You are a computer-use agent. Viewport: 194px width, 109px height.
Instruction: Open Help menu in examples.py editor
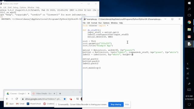pyautogui.click(x=121, y=23)
